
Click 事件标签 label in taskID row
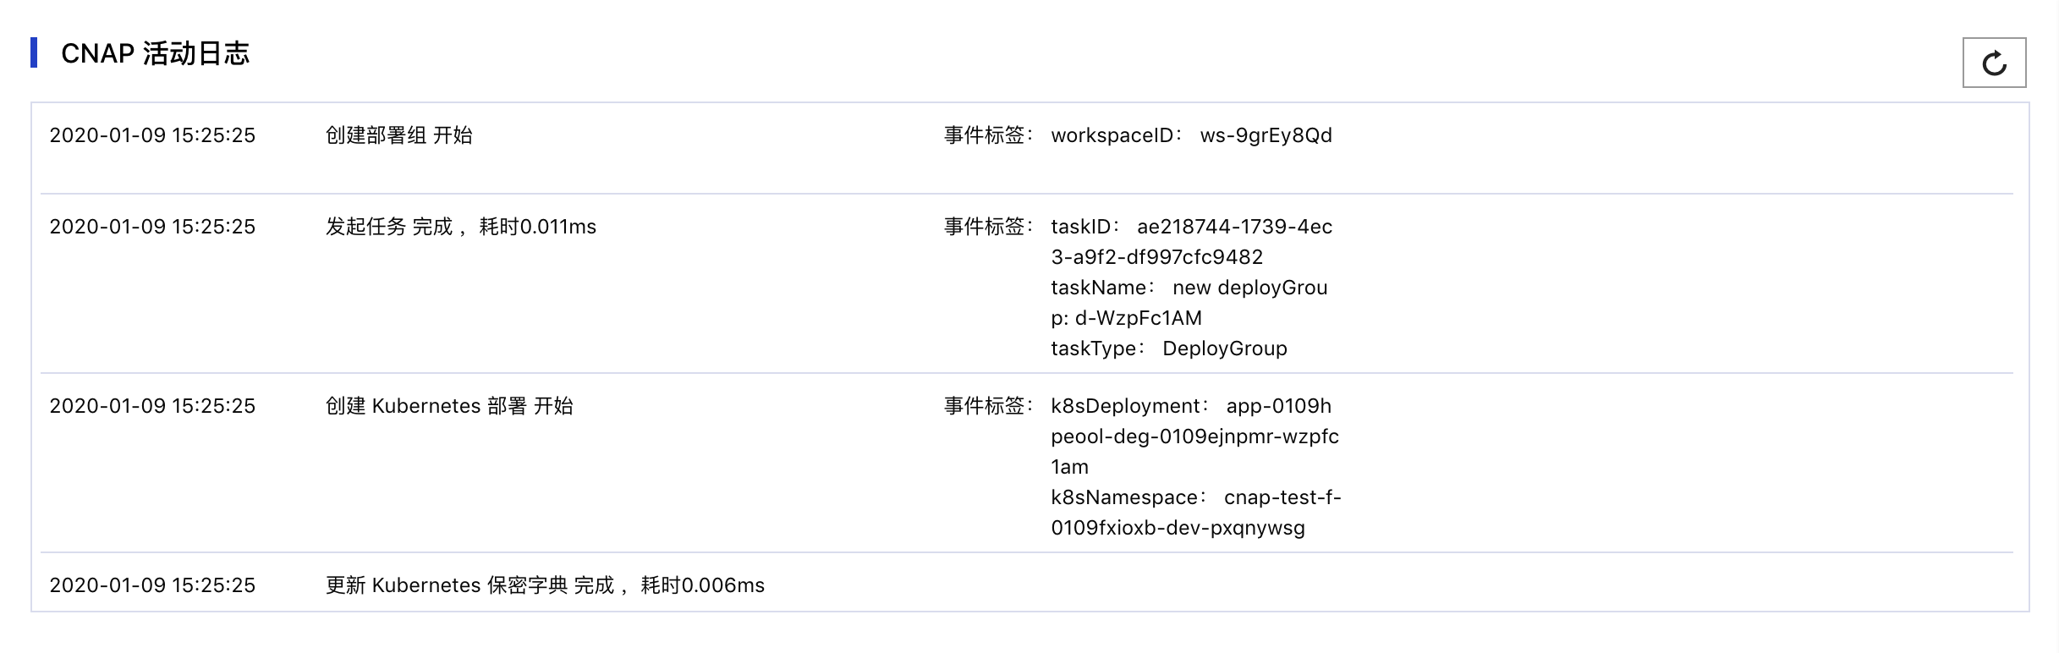point(988,227)
